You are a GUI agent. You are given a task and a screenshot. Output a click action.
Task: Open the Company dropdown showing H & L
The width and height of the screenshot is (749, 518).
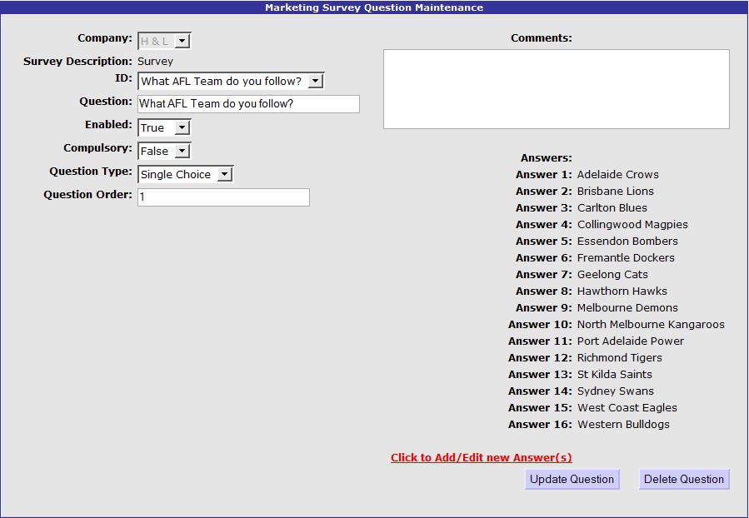164,41
